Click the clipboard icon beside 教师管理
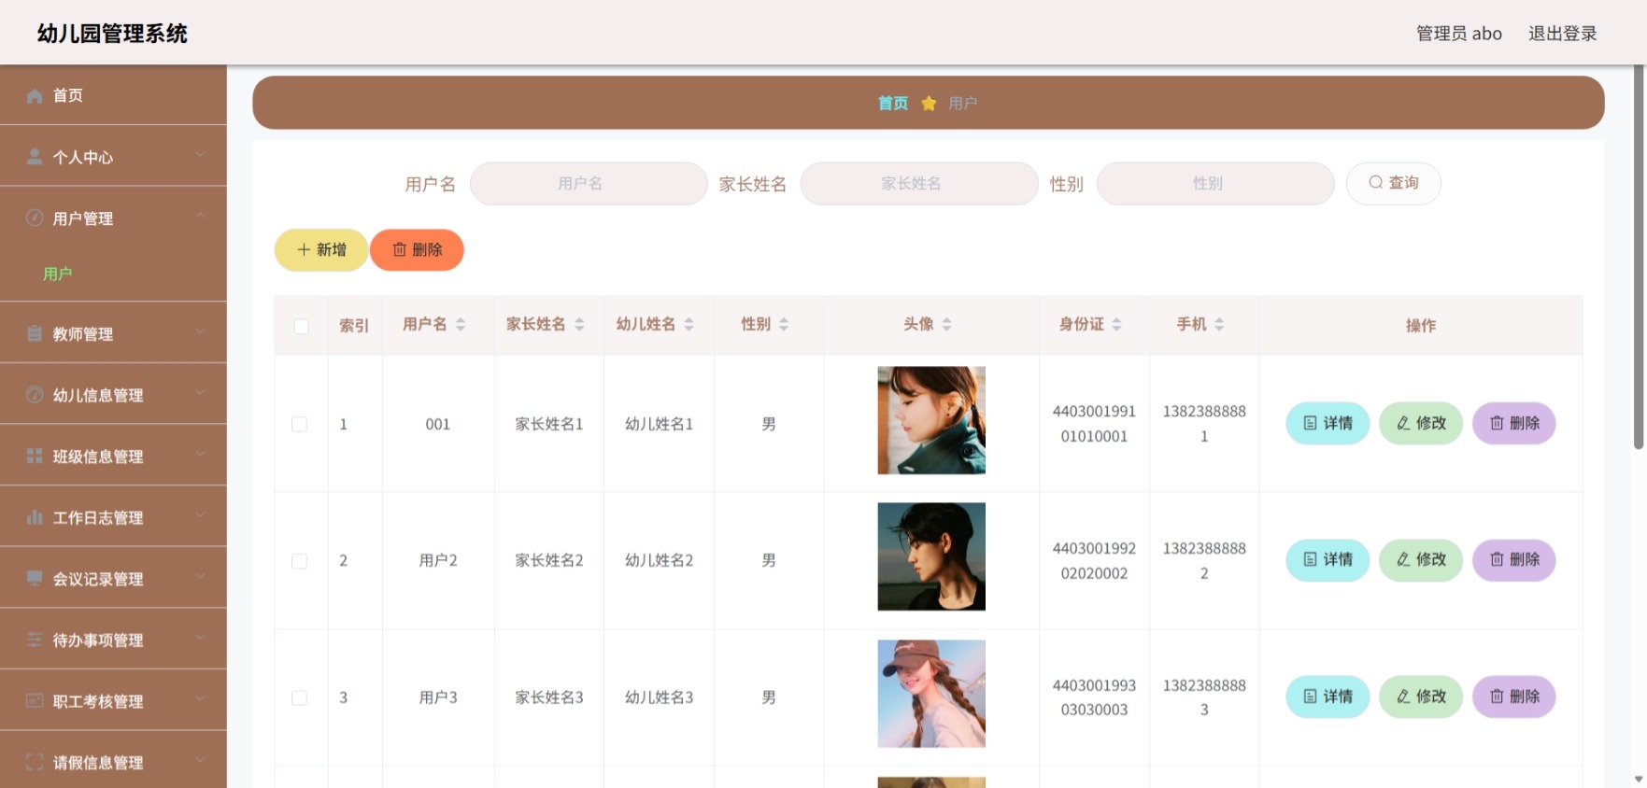Screen dimensions: 1647x788 tap(35, 333)
